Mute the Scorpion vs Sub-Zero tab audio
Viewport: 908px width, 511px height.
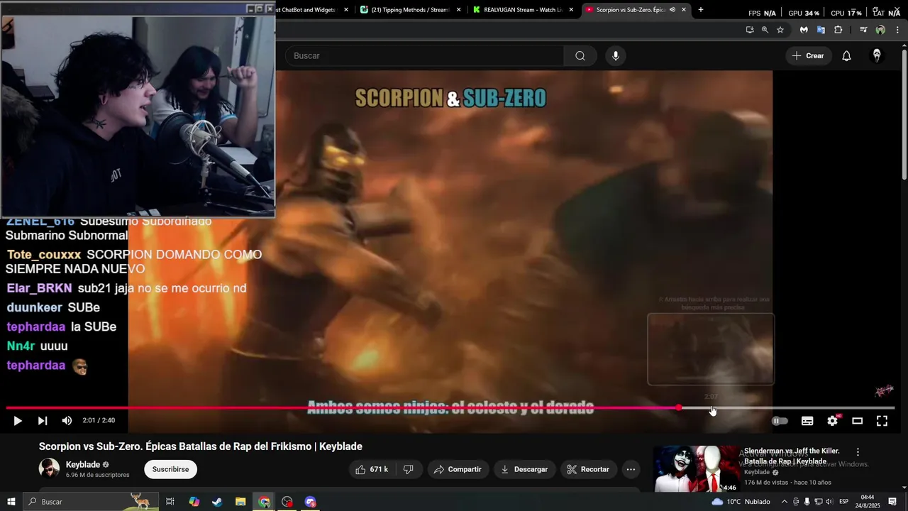pos(672,10)
